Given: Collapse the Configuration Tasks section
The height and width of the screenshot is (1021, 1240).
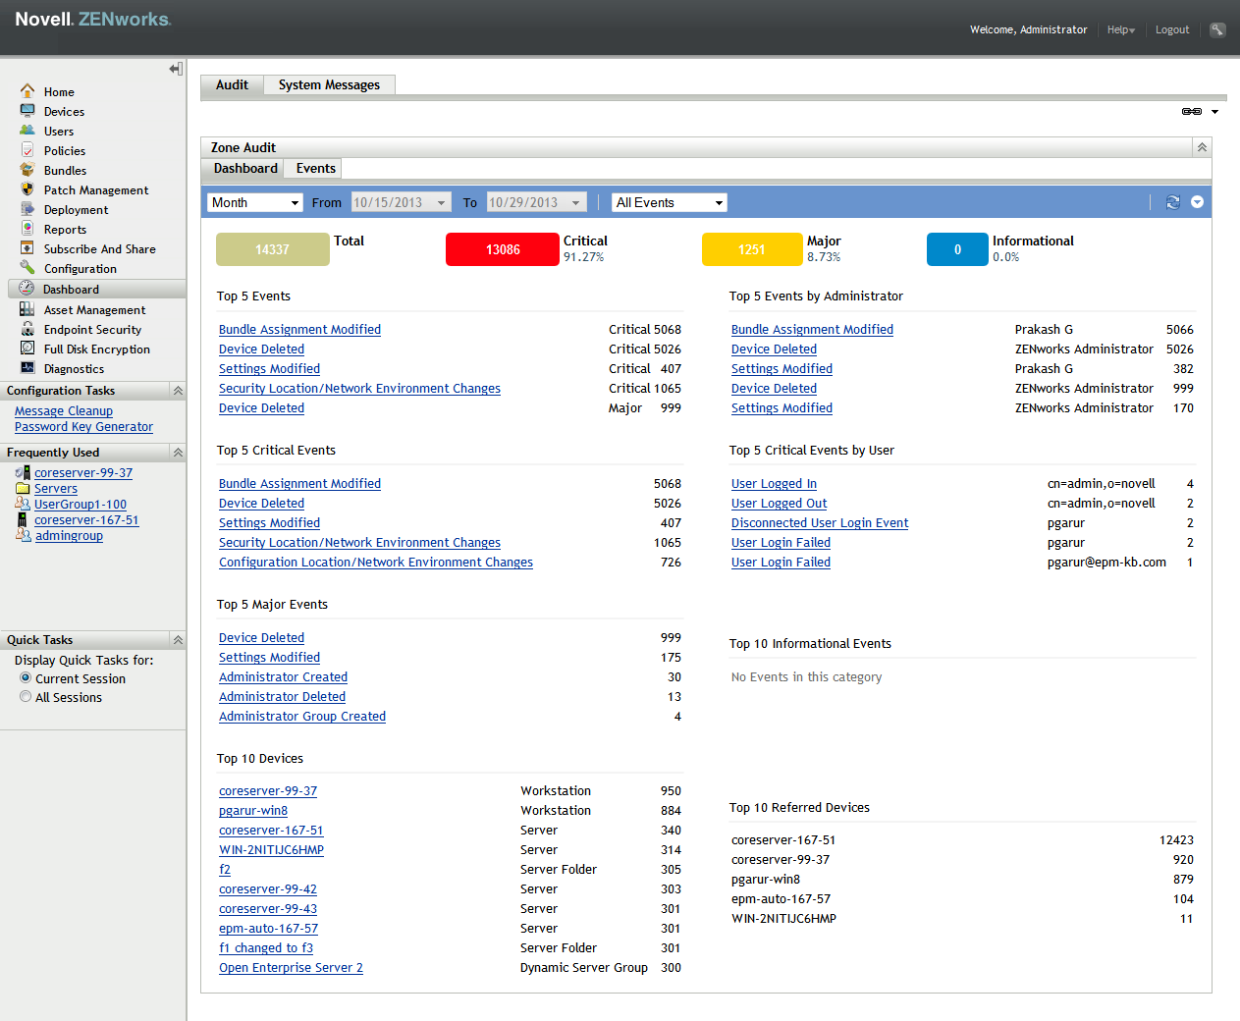Looking at the screenshot, I should tap(178, 391).
